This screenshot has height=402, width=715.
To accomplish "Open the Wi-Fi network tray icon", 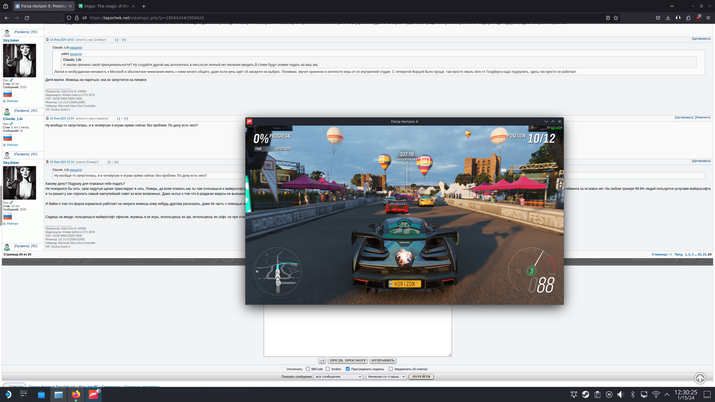I will [x=656, y=394].
